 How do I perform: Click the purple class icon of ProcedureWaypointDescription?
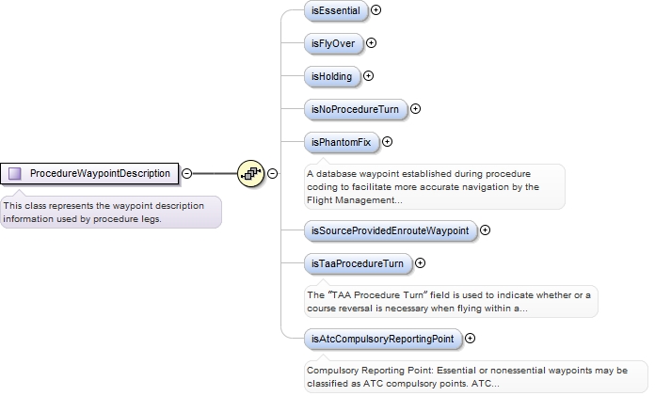[15, 173]
